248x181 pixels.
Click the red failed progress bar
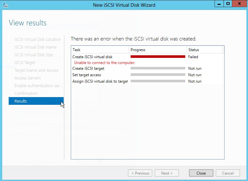coord(158,57)
